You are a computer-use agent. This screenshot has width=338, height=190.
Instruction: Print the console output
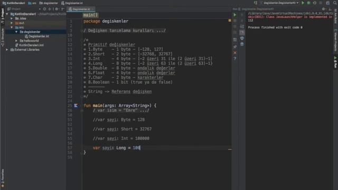click(x=242, y=39)
